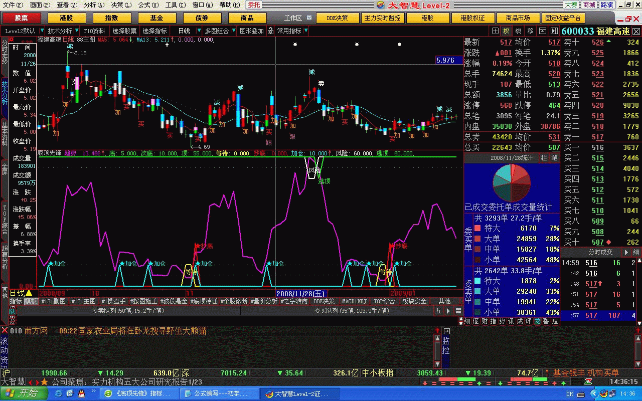The height and width of the screenshot is (401, 642).
Task: Open the 查看(V) menu
Action: (x=67, y=5)
